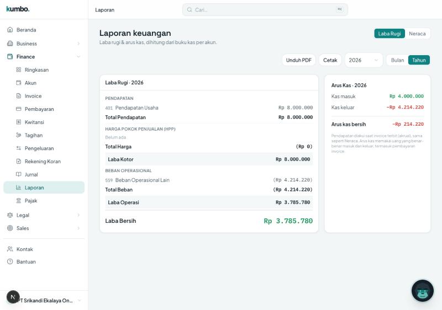
Task: Expand the Sales menu chevron
Action: point(78,228)
